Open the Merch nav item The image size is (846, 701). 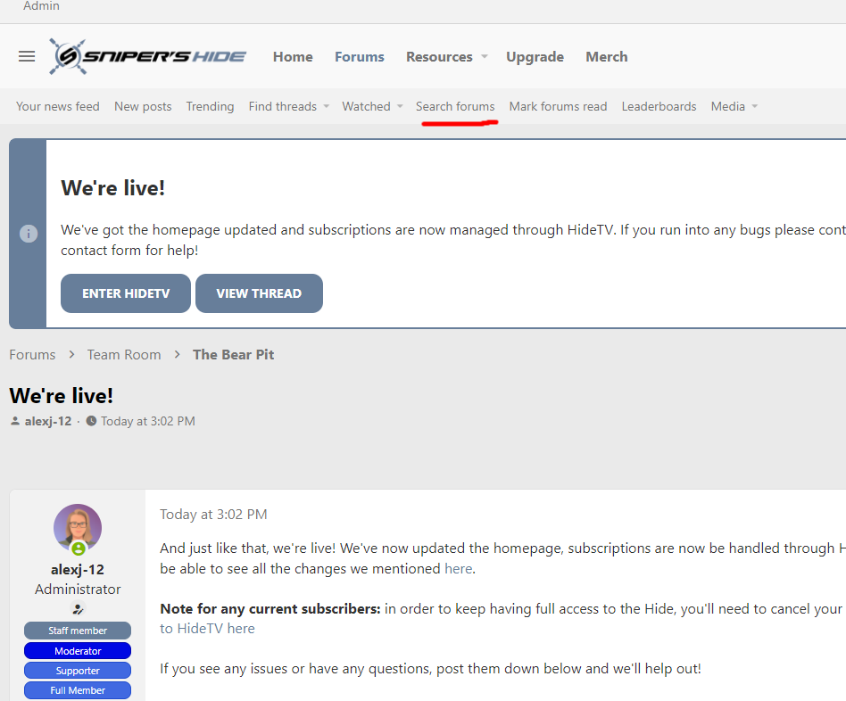607,56
